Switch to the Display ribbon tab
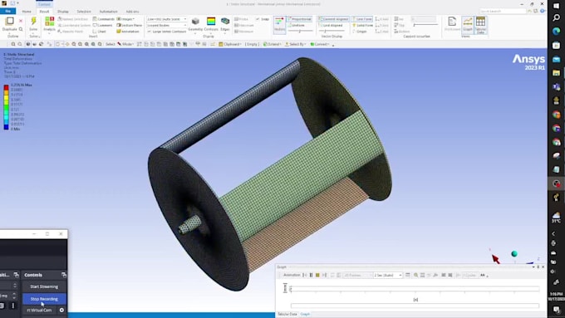Image resolution: width=565 pixels, height=318 pixels. (x=62, y=12)
